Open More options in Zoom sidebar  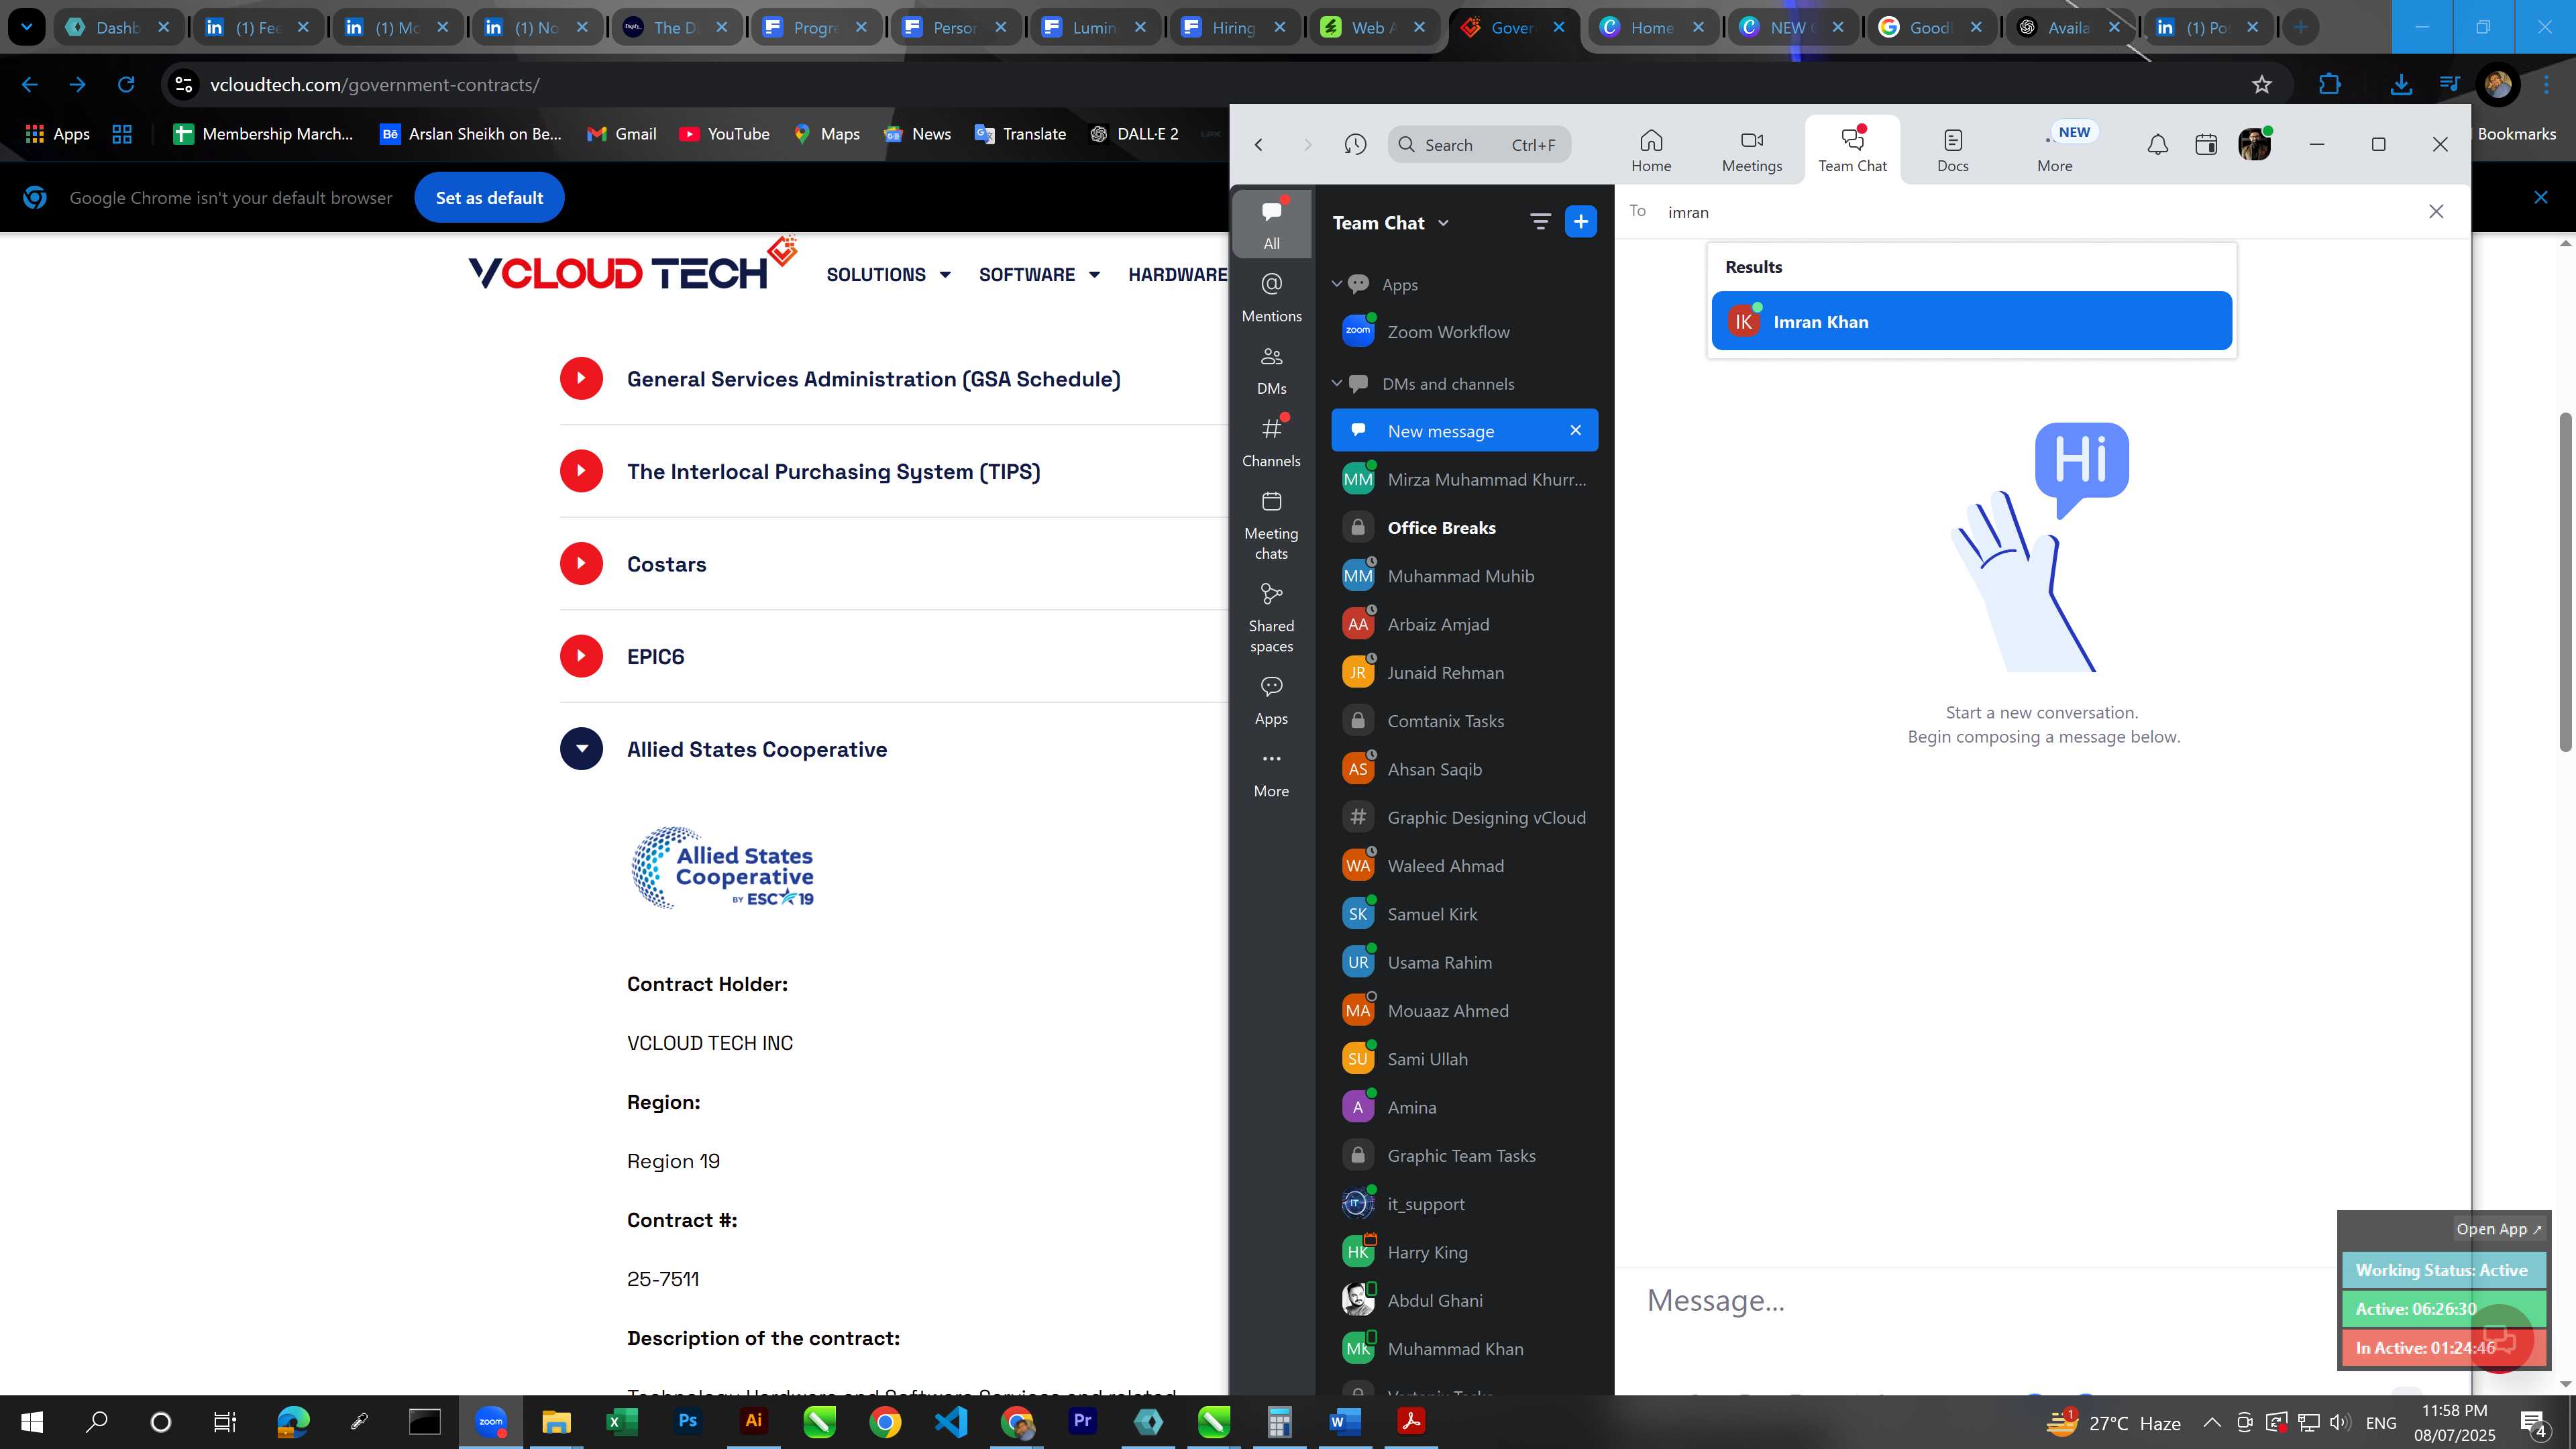[1271, 773]
